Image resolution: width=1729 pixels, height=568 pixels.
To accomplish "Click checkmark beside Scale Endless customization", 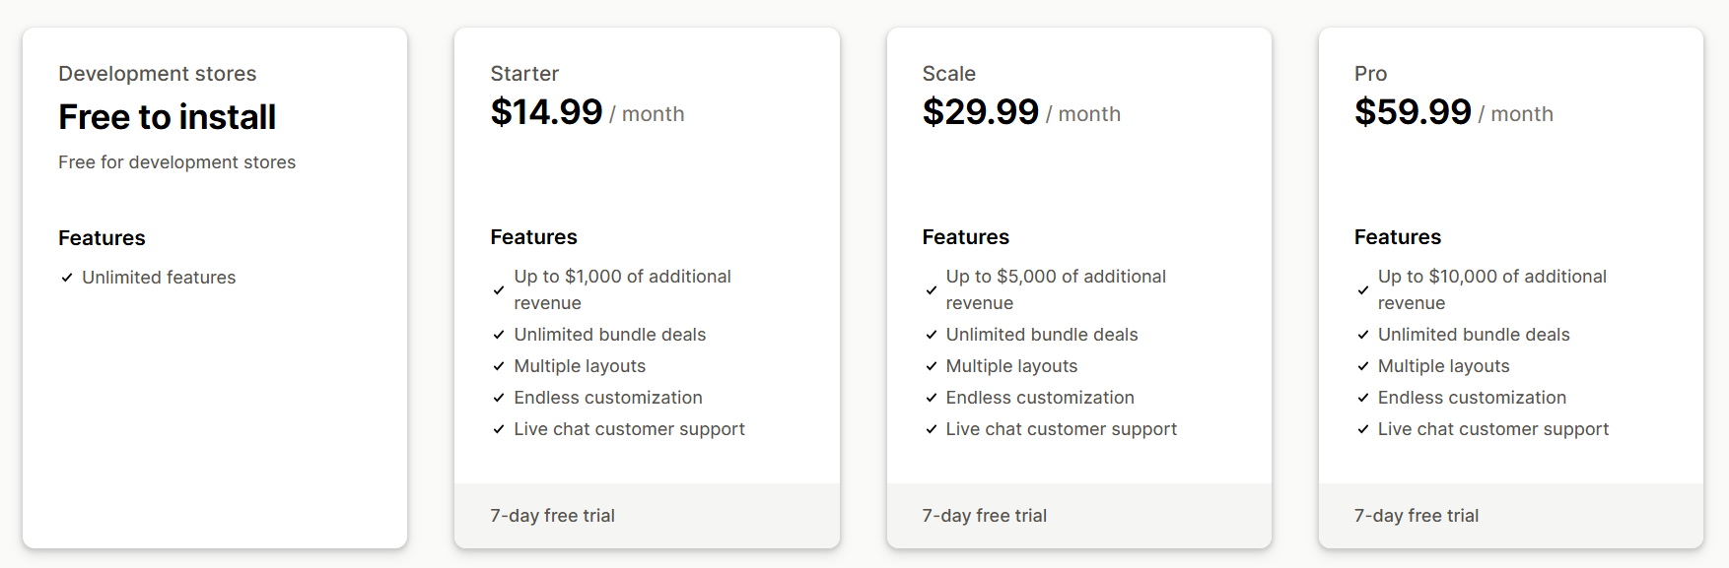I will click(x=931, y=398).
